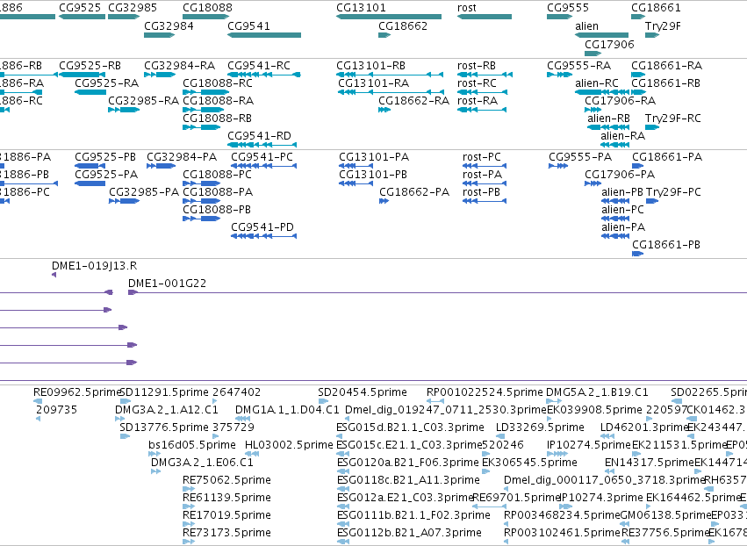Screen dimensions: 747x546
Task: Select the CG32984 gene label
Action: click(x=169, y=25)
